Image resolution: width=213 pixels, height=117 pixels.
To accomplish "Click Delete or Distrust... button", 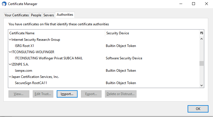I will coord(121,94).
